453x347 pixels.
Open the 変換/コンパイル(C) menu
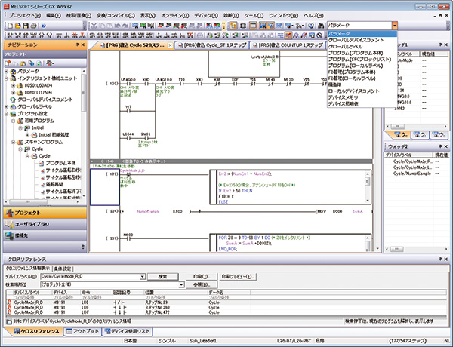(x=116, y=16)
